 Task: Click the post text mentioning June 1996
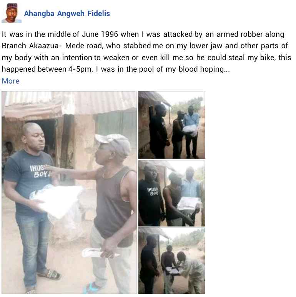point(143,34)
